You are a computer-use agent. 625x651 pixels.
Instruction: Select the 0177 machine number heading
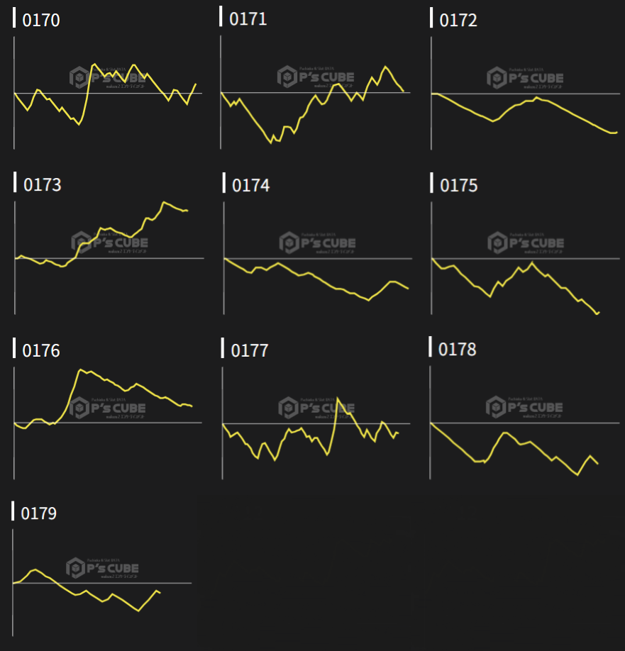point(250,350)
